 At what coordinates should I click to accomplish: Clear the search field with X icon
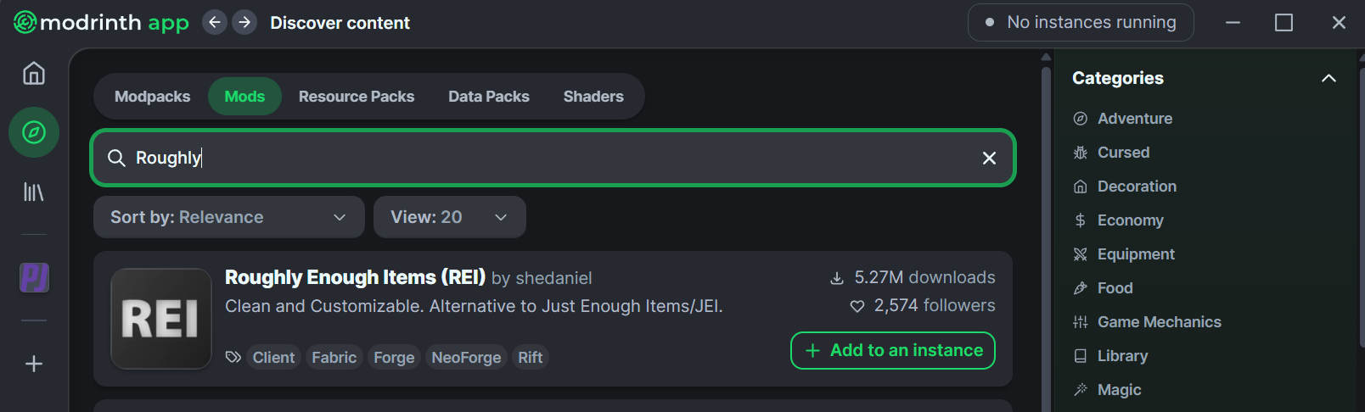point(989,159)
